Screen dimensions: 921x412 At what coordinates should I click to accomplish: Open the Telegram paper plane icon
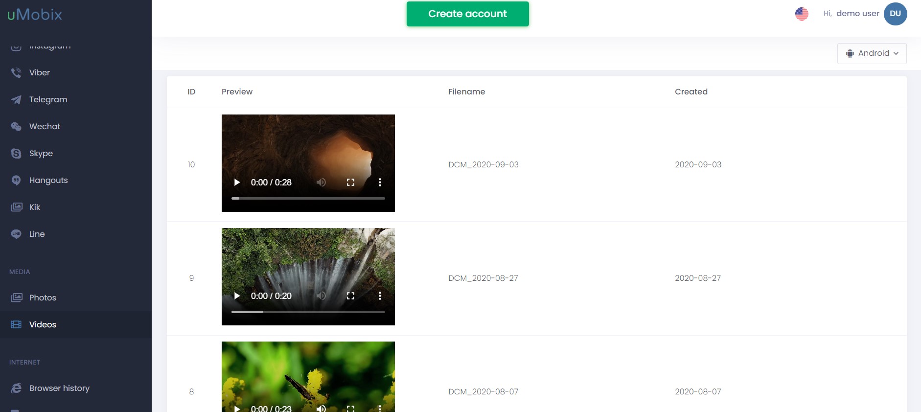coord(16,99)
